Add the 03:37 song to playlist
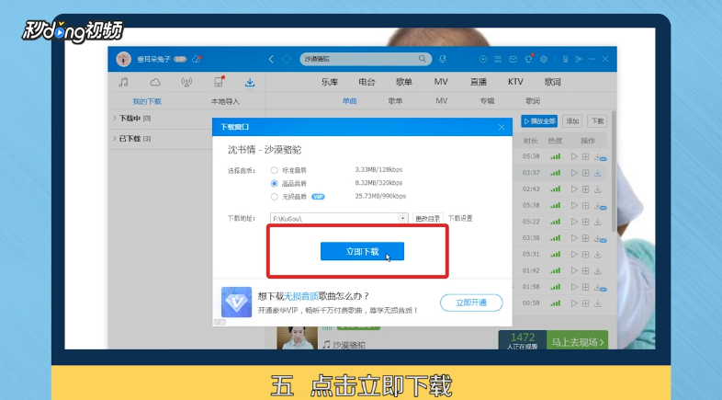Screen dimensions: 722x400 click(x=586, y=173)
